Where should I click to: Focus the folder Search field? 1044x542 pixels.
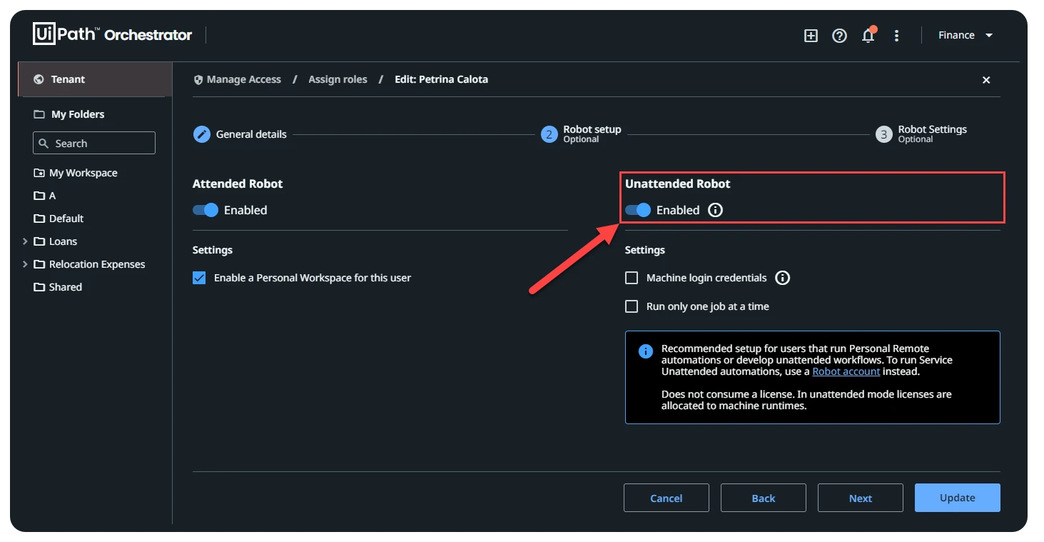(94, 143)
